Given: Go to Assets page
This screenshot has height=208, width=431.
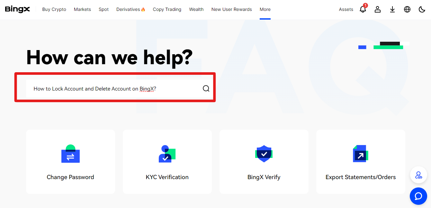Looking at the screenshot, I should (x=346, y=9).
